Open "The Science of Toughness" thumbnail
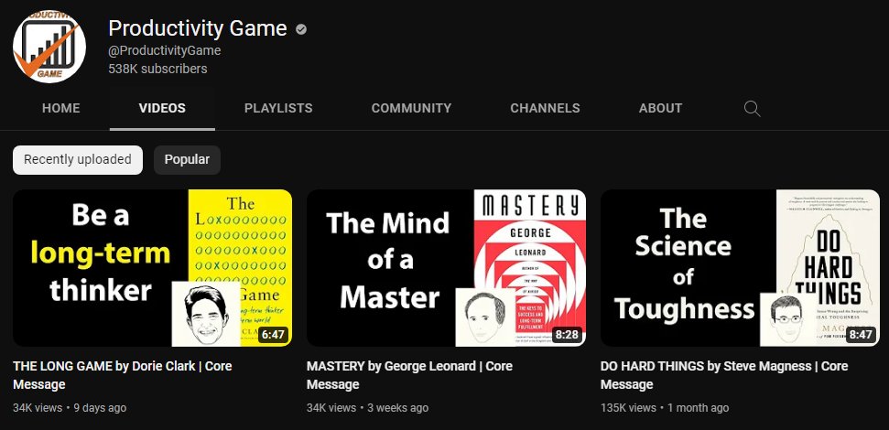This screenshot has height=430, width=889. pos(740,267)
